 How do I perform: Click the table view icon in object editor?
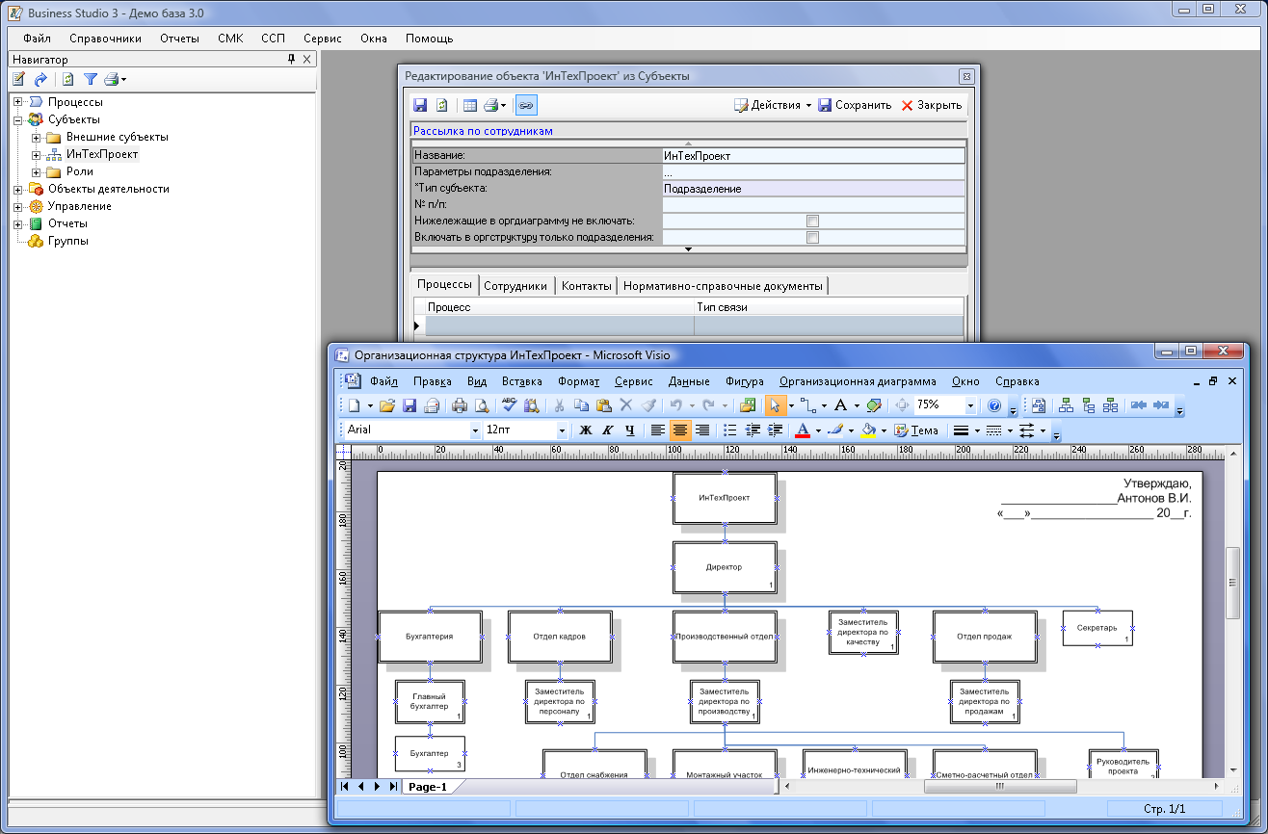[470, 105]
